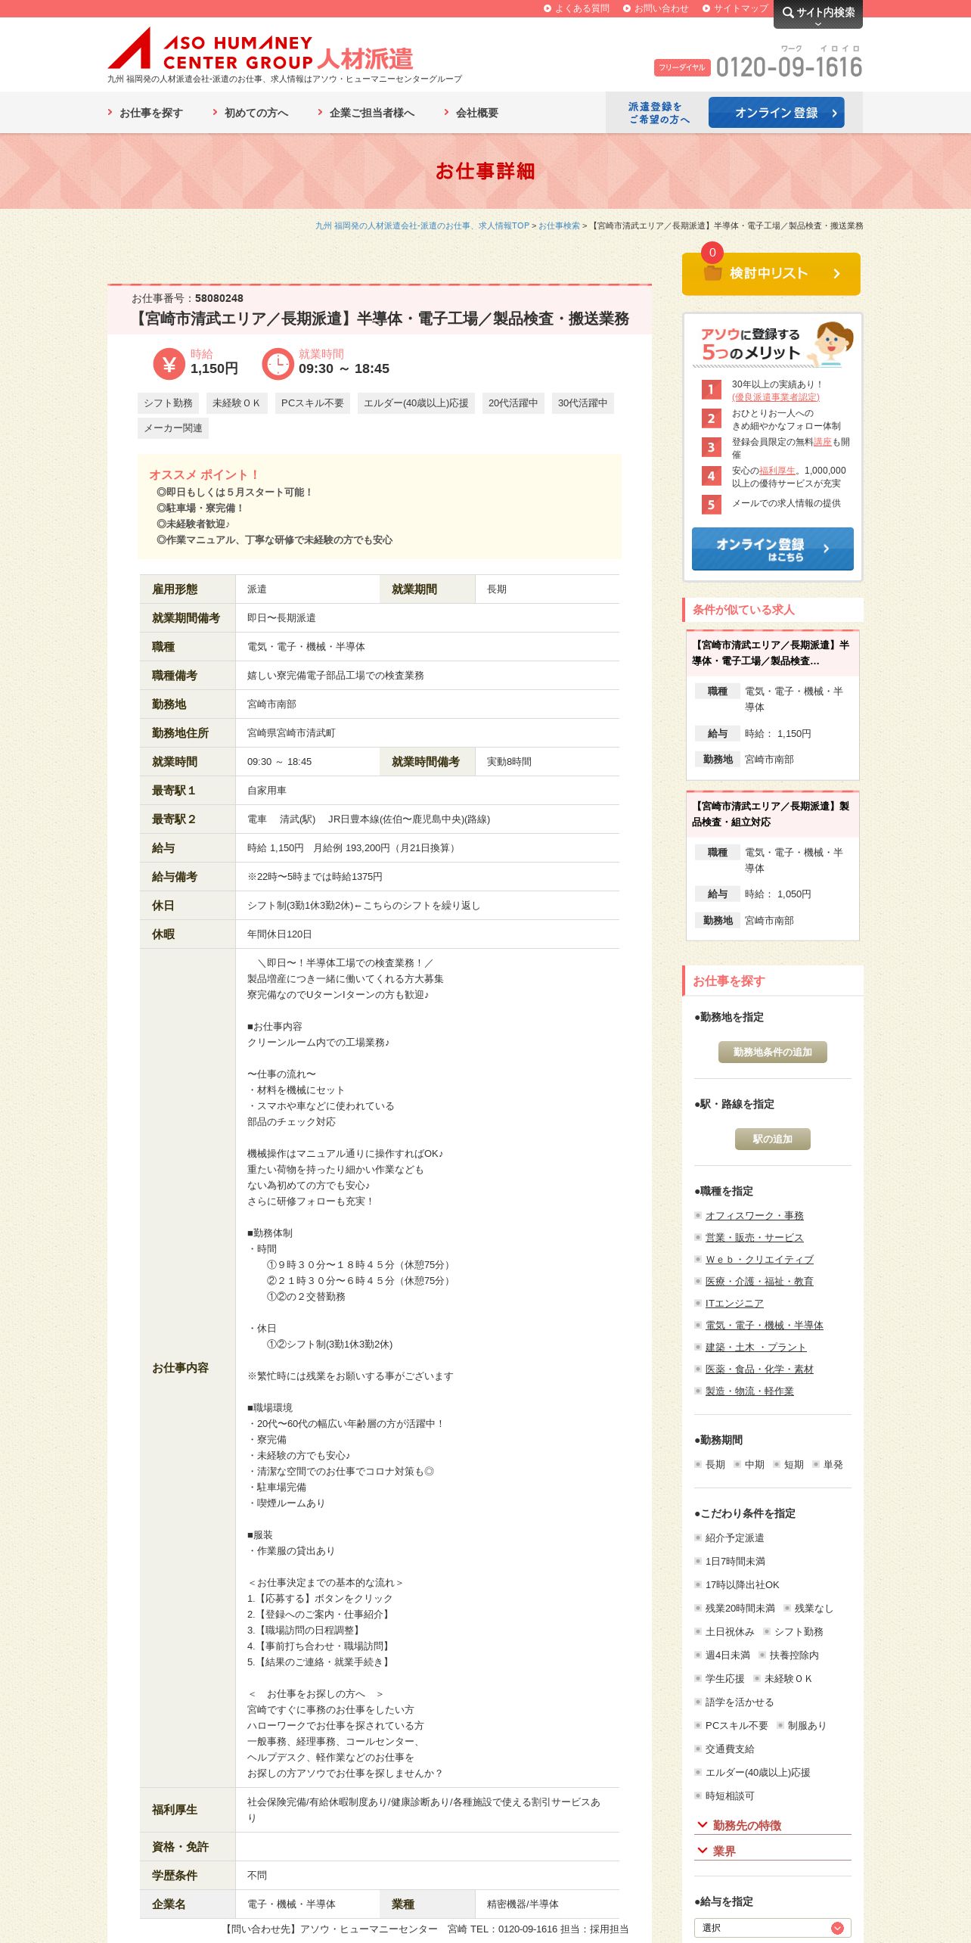Viewport: 971px width, 1943px height.
Task: Select job type 医薬・食品・化学・素材
Action: coord(759,1369)
